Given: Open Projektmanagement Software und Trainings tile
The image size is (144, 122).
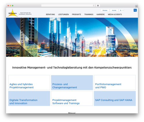Looking at the screenshot, I should [x=72, y=98].
